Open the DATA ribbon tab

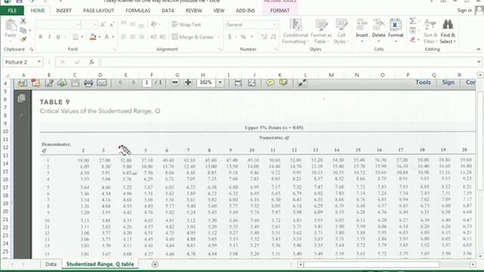click(168, 11)
